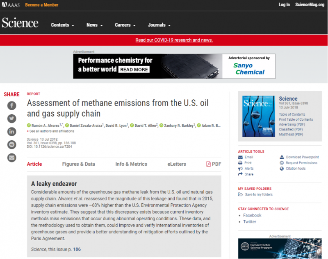Screen dimensions: 328x259
Task: Open Masthead (PDF) link
Action: click(x=291, y=134)
